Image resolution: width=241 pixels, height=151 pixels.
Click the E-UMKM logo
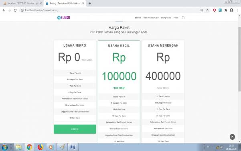click(64, 18)
